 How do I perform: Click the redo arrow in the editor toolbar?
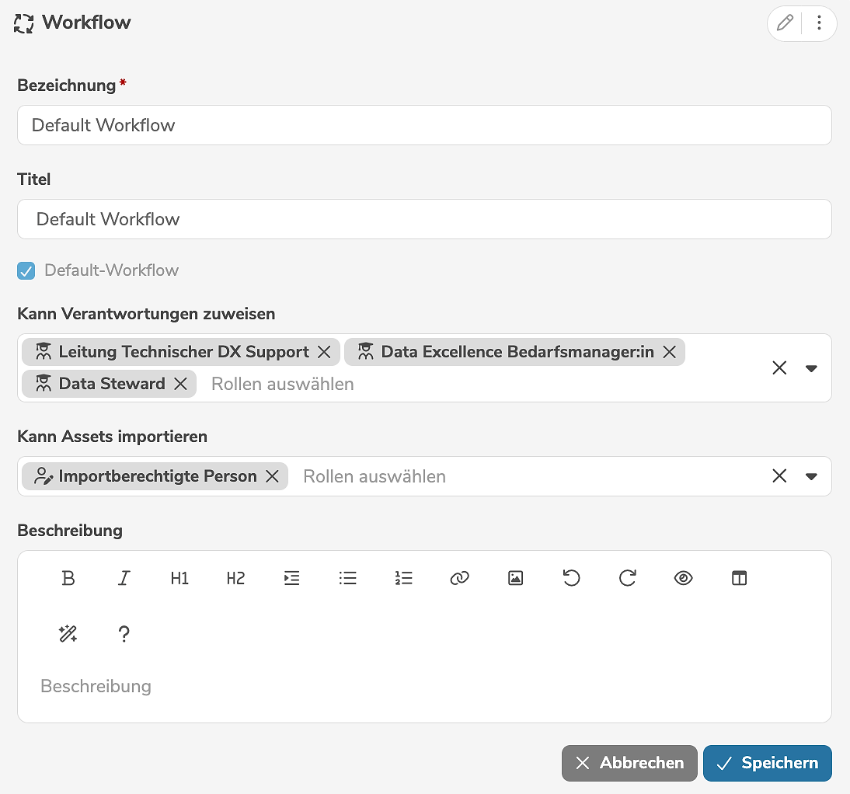(x=627, y=578)
